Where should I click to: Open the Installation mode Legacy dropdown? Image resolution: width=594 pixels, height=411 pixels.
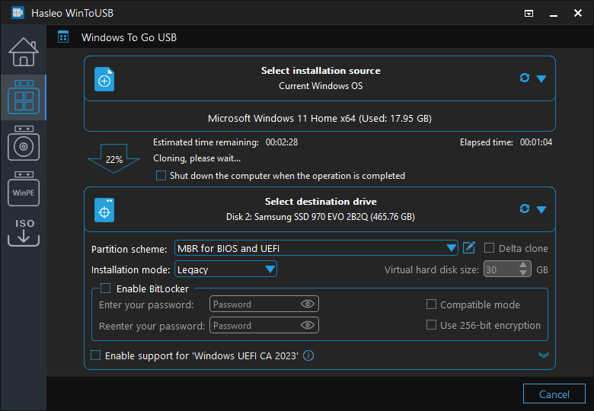tap(225, 269)
